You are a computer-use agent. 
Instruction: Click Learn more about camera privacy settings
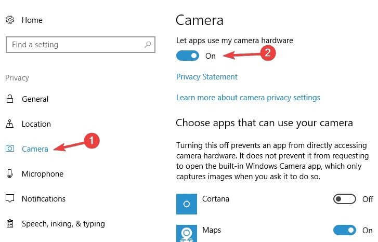[x=248, y=98]
